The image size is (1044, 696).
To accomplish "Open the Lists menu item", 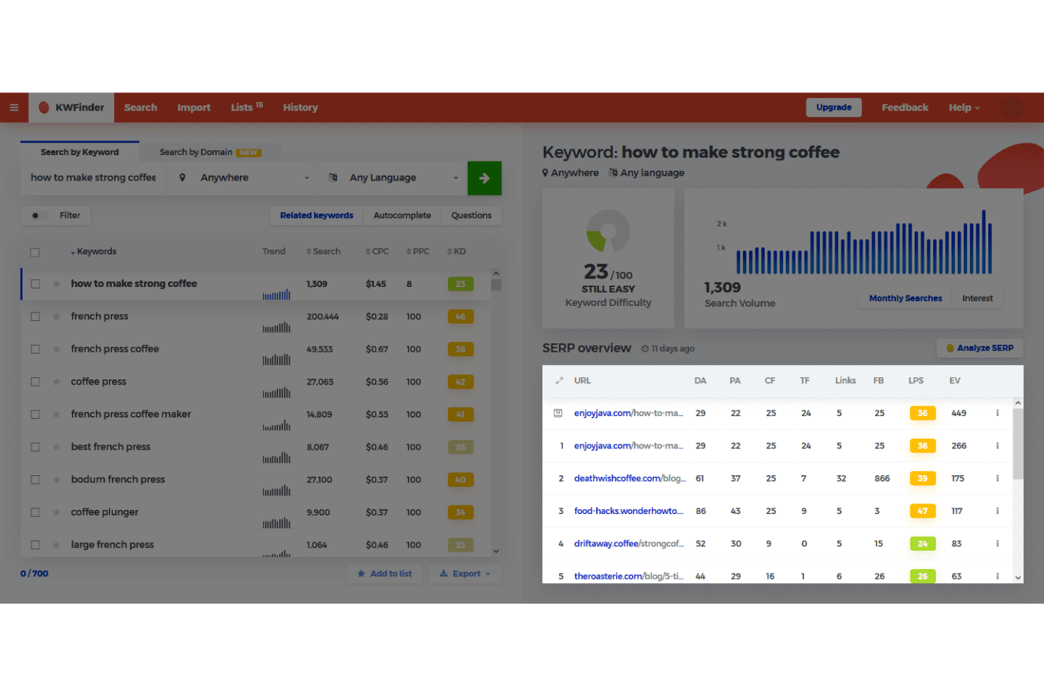I will coord(247,107).
